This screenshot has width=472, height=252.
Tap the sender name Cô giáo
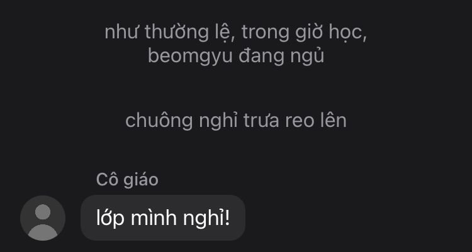point(127,180)
